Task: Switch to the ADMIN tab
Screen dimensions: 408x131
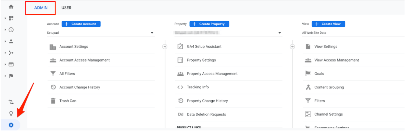Action: click(41, 8)
